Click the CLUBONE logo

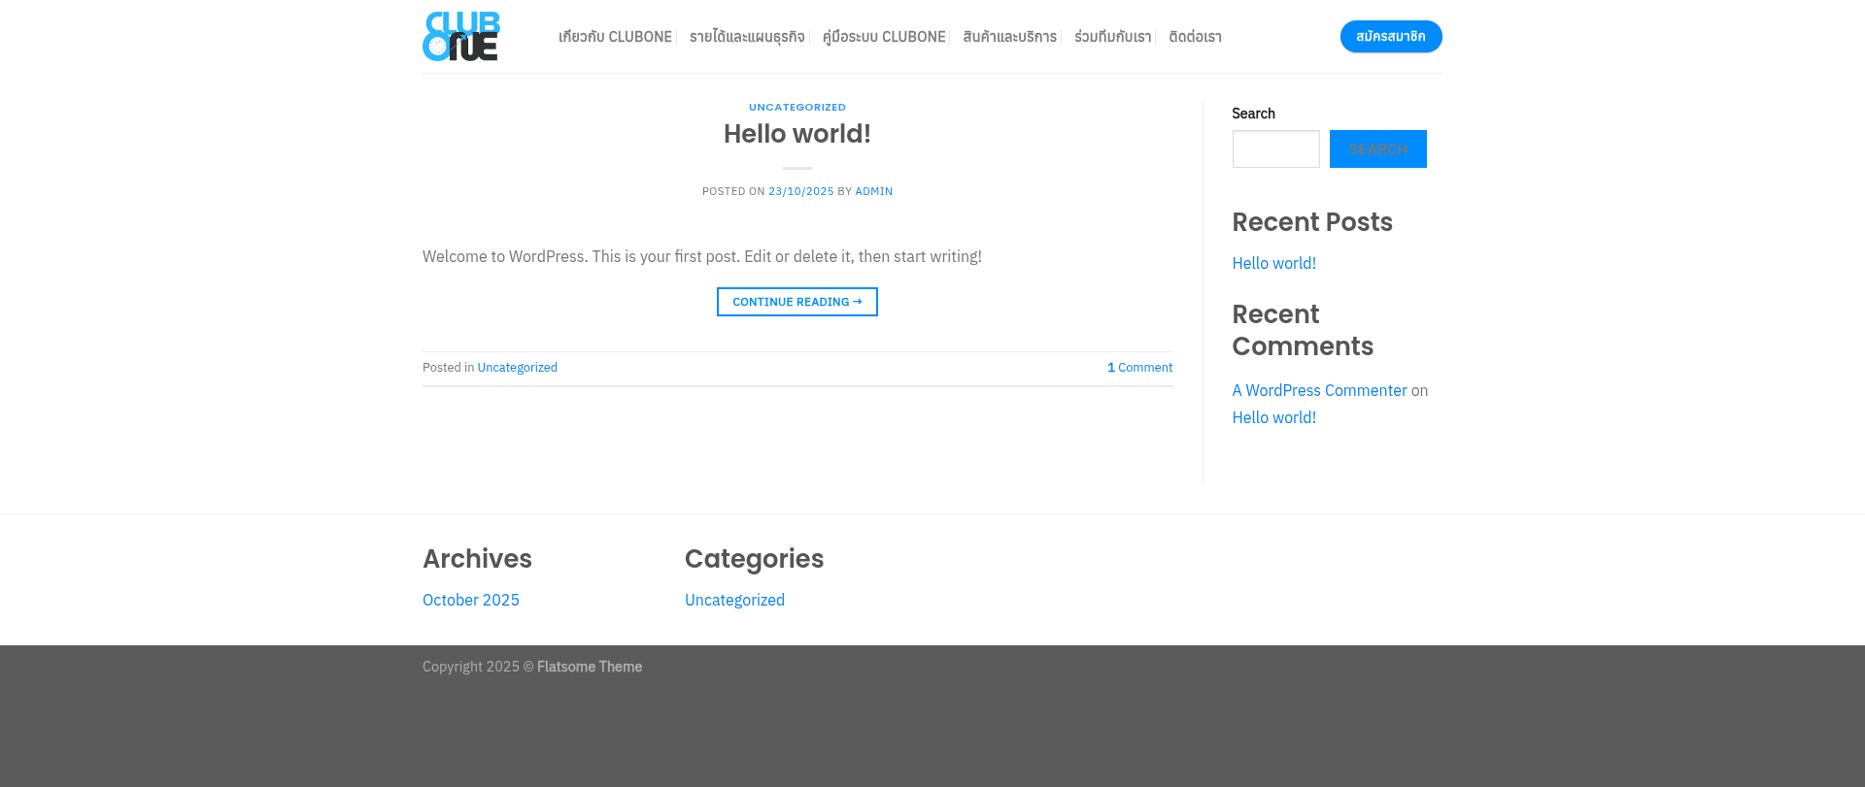(461, 36)
